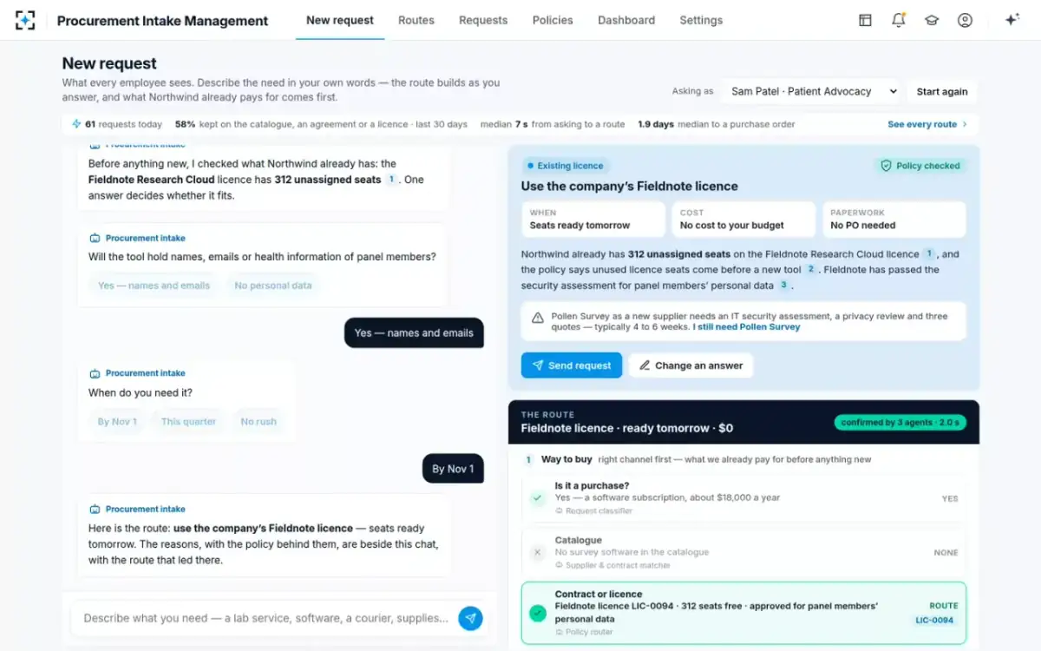Switch to the New request tab
This screenshot has width=1041, height=651.
[340, 20]
